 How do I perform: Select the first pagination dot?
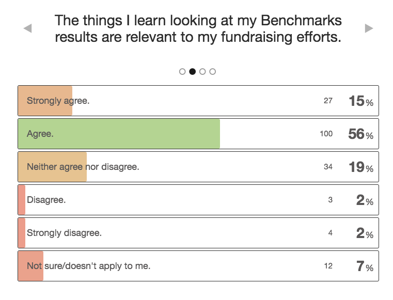pos(182,72)
